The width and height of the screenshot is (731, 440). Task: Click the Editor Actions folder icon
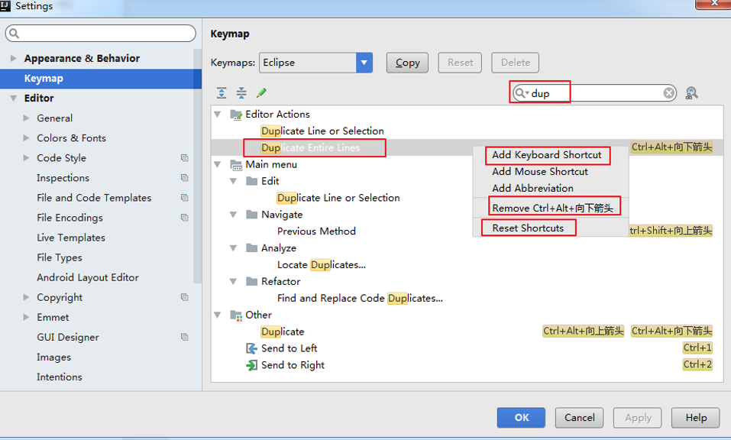(x=236, y=114)
